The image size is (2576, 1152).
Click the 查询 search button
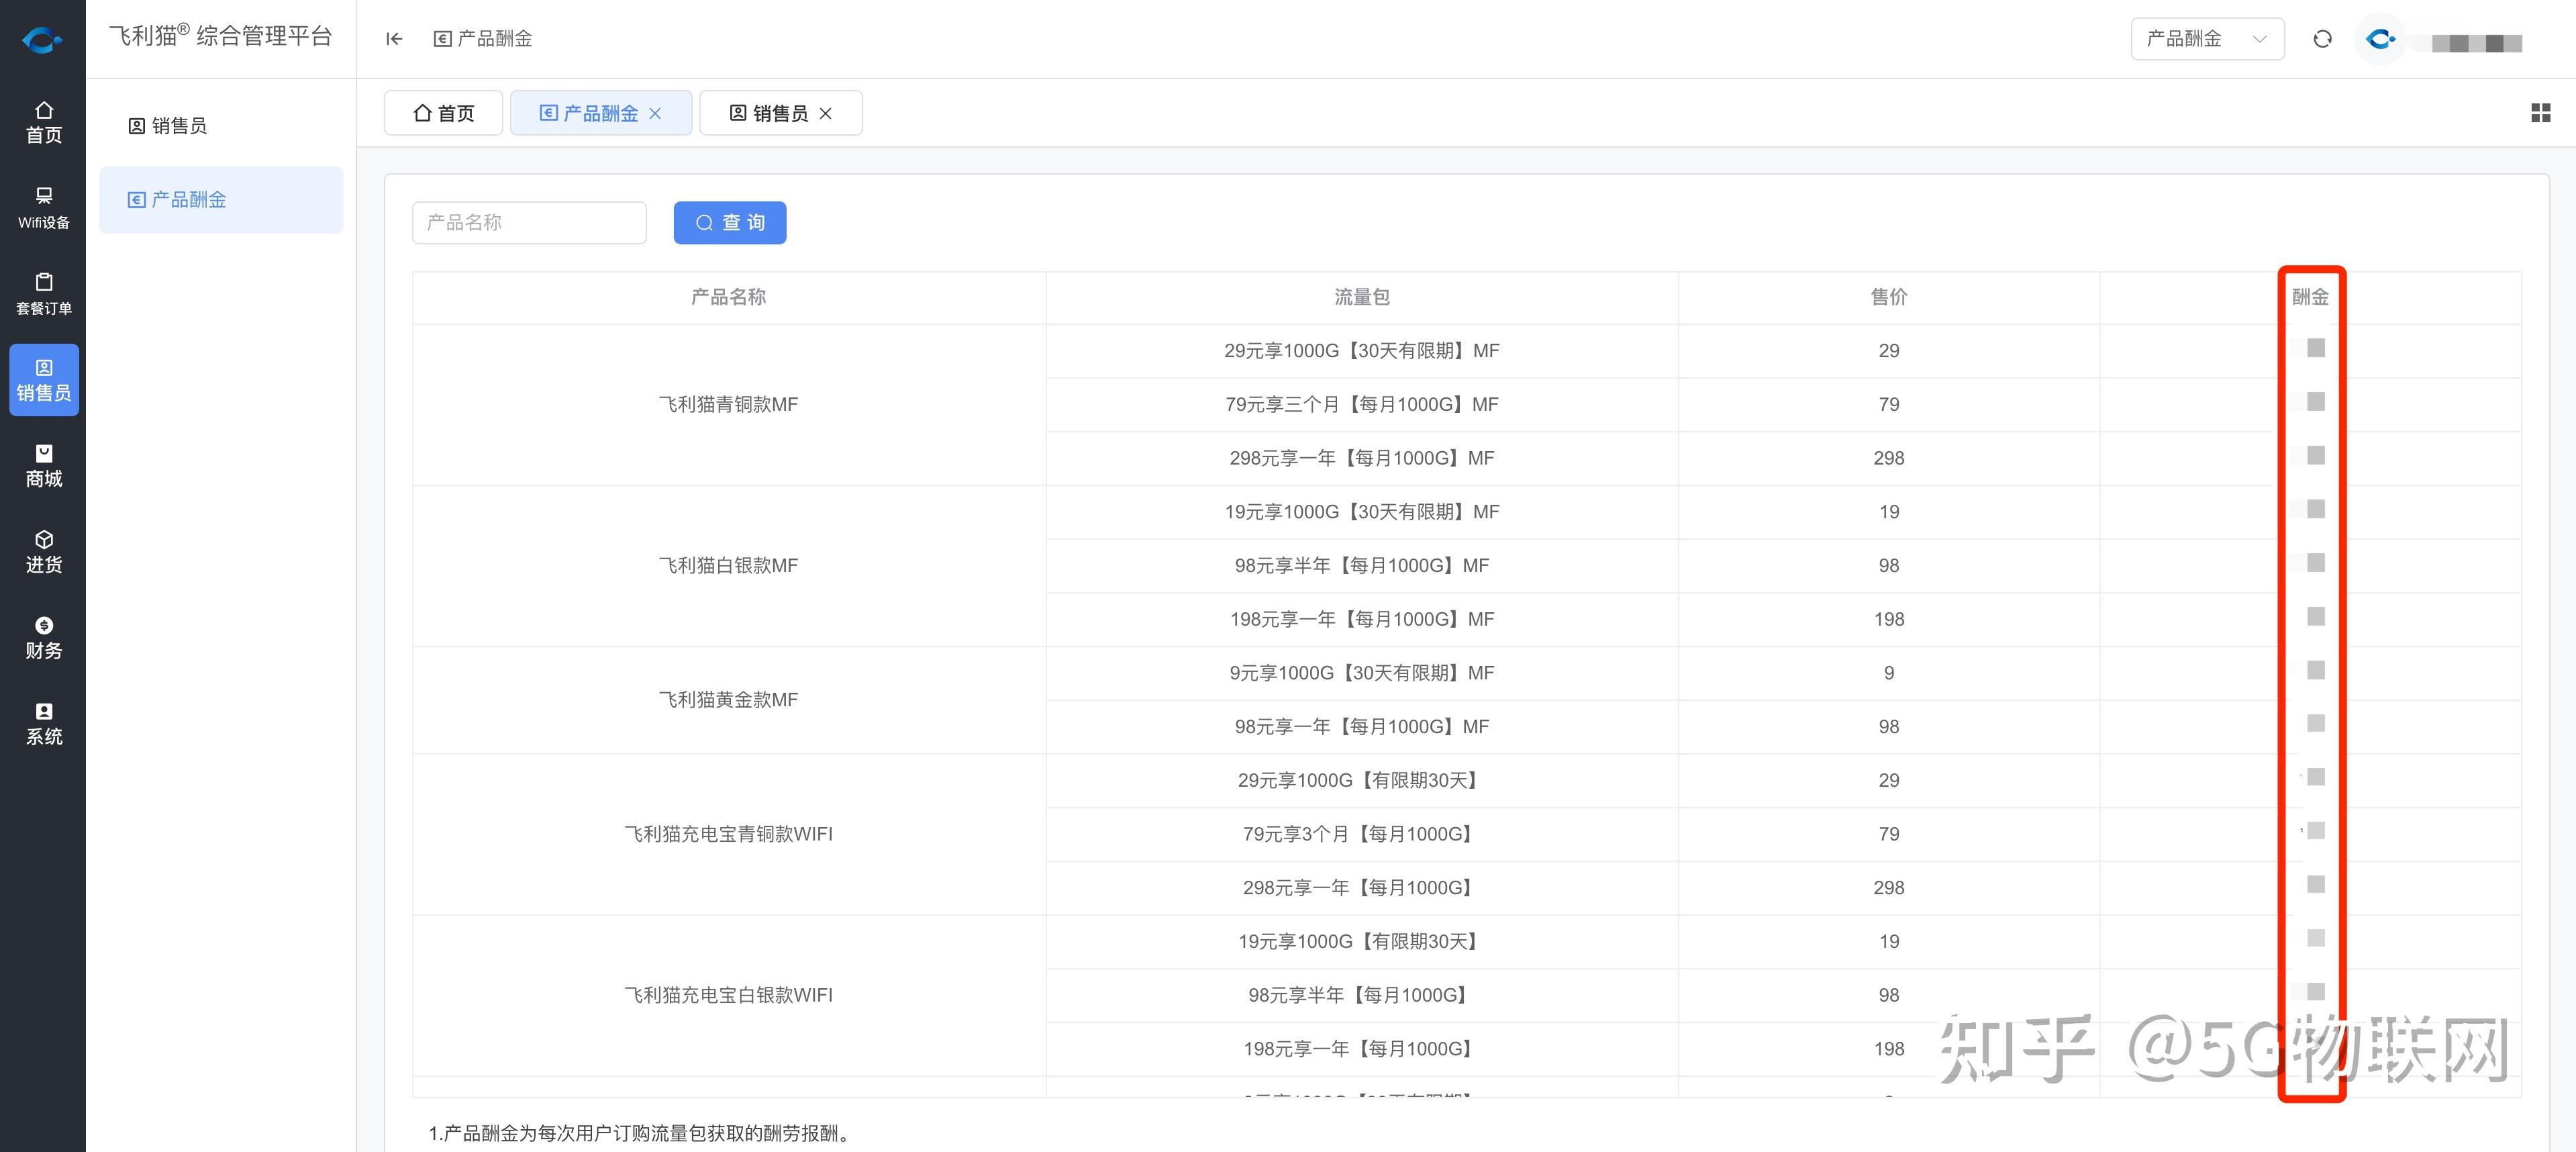point(729,222)
